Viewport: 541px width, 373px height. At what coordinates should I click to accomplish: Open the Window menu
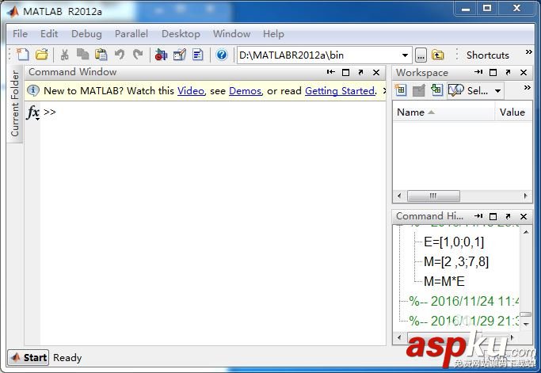[231, 34]
